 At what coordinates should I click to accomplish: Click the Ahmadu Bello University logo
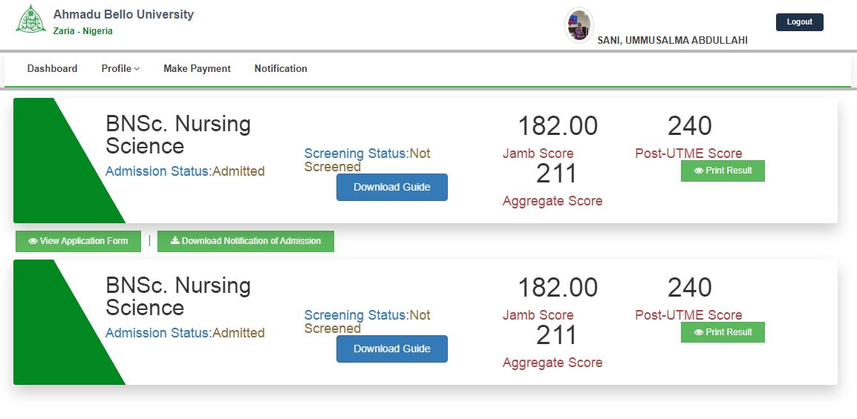30,20
